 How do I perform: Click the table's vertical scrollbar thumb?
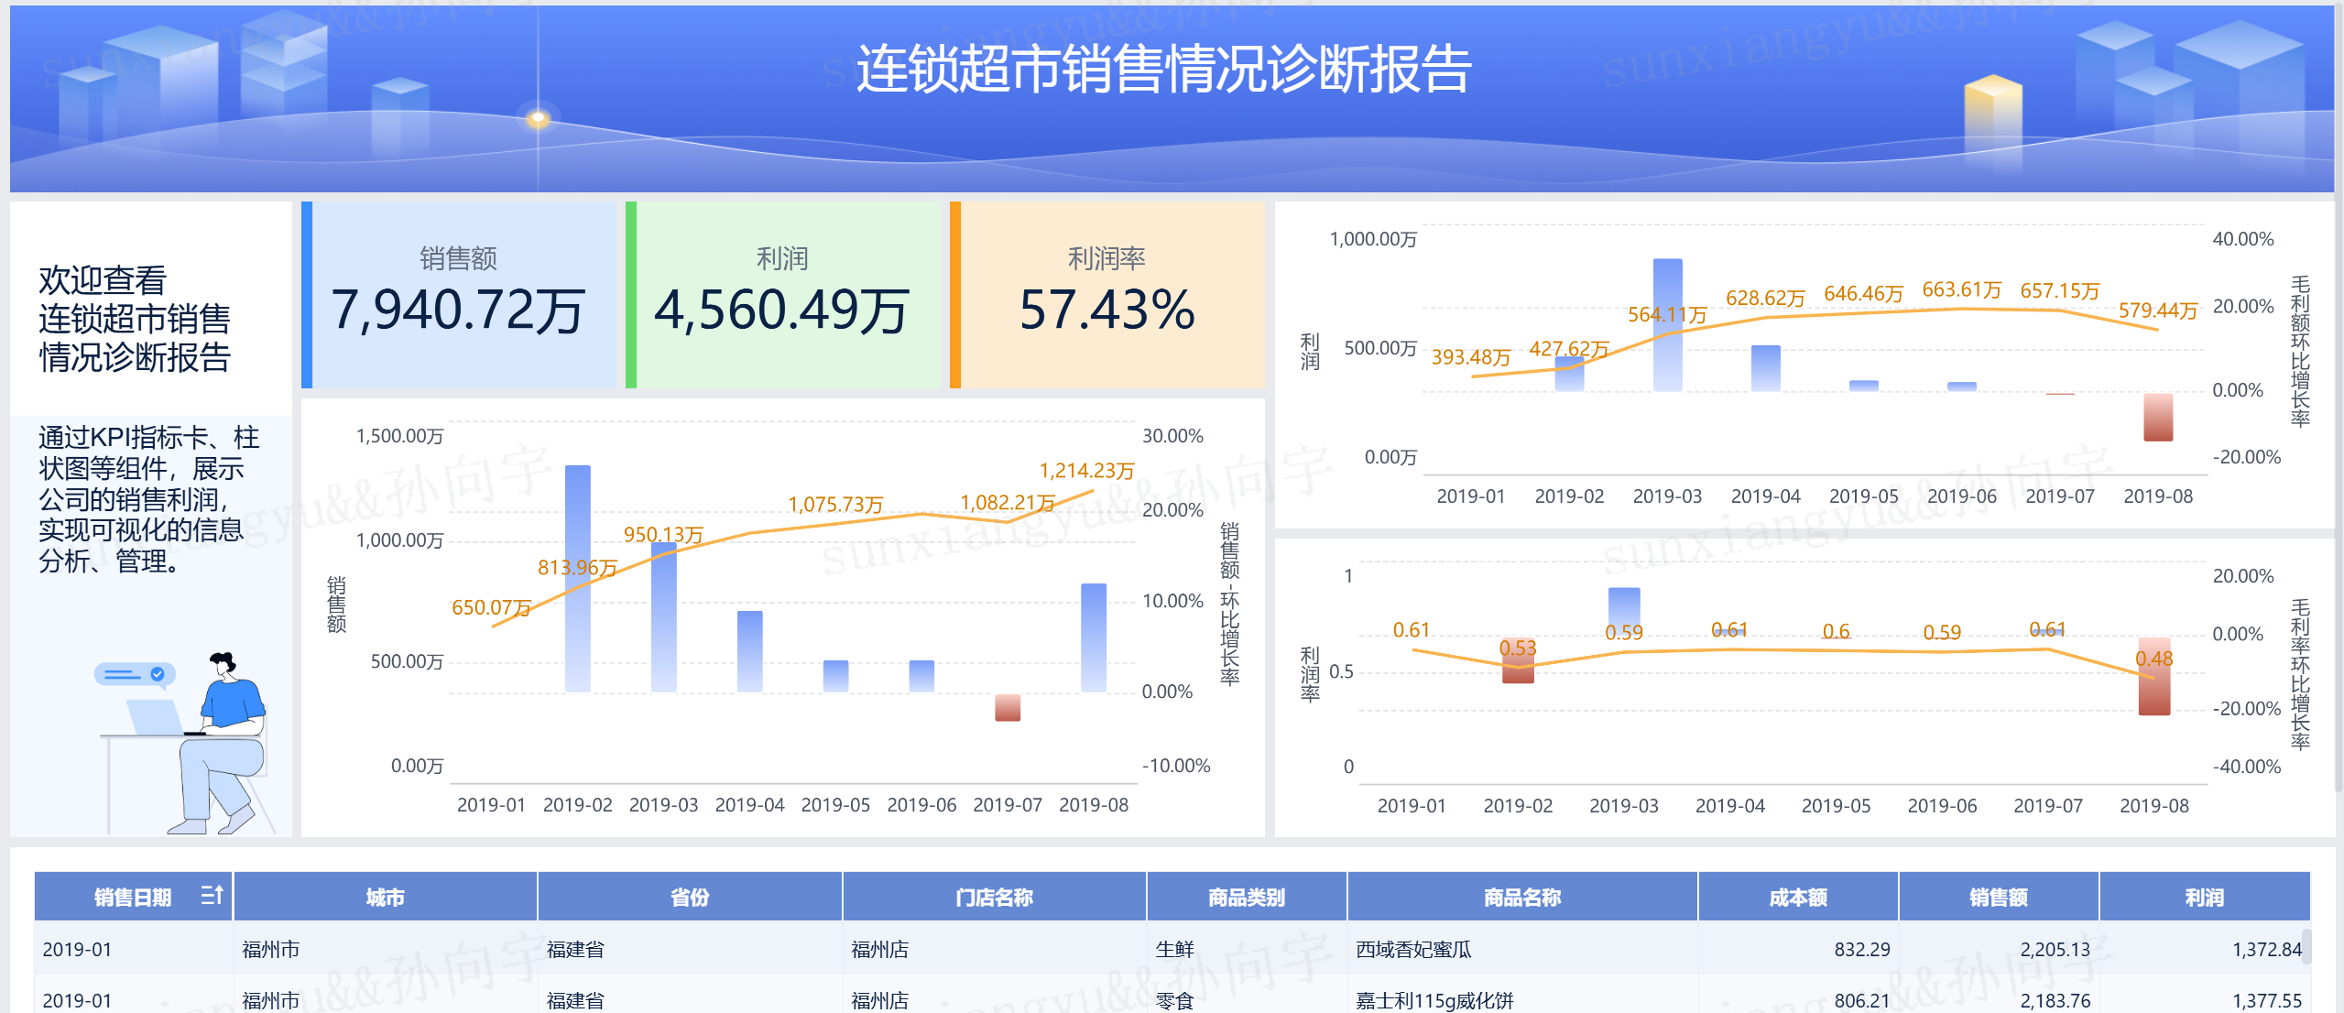pyautogui.click(x=2306, y=946)
